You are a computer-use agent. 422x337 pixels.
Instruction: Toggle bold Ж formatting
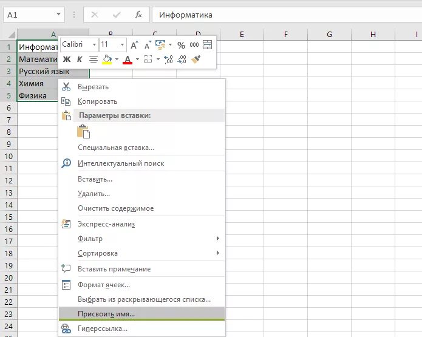point(67,60)
